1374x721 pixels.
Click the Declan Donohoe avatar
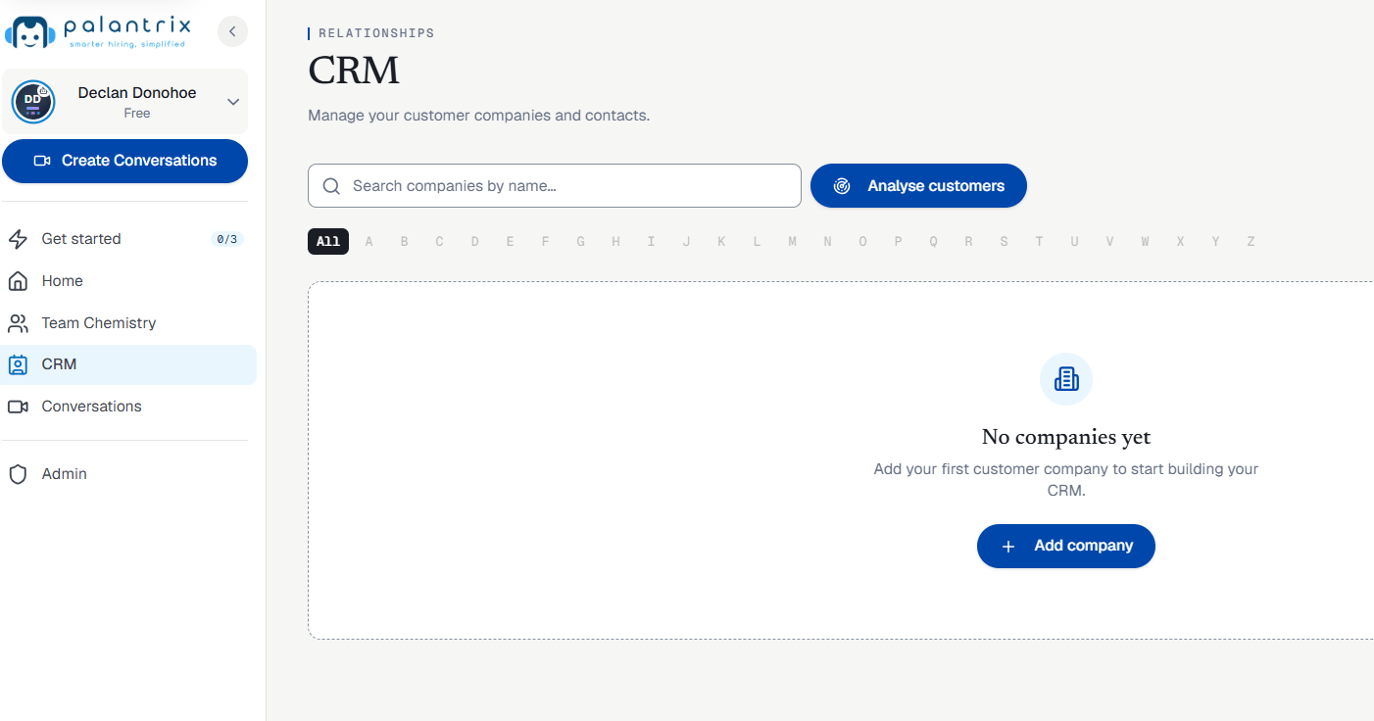tap(33, 102)
